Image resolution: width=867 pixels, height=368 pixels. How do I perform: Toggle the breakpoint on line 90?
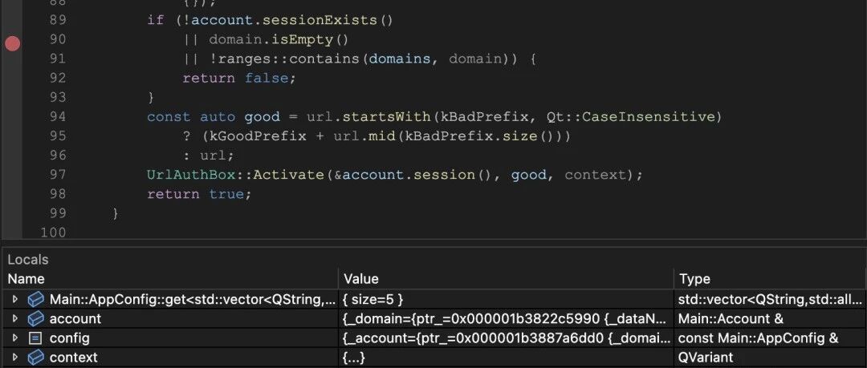(13, 43)
